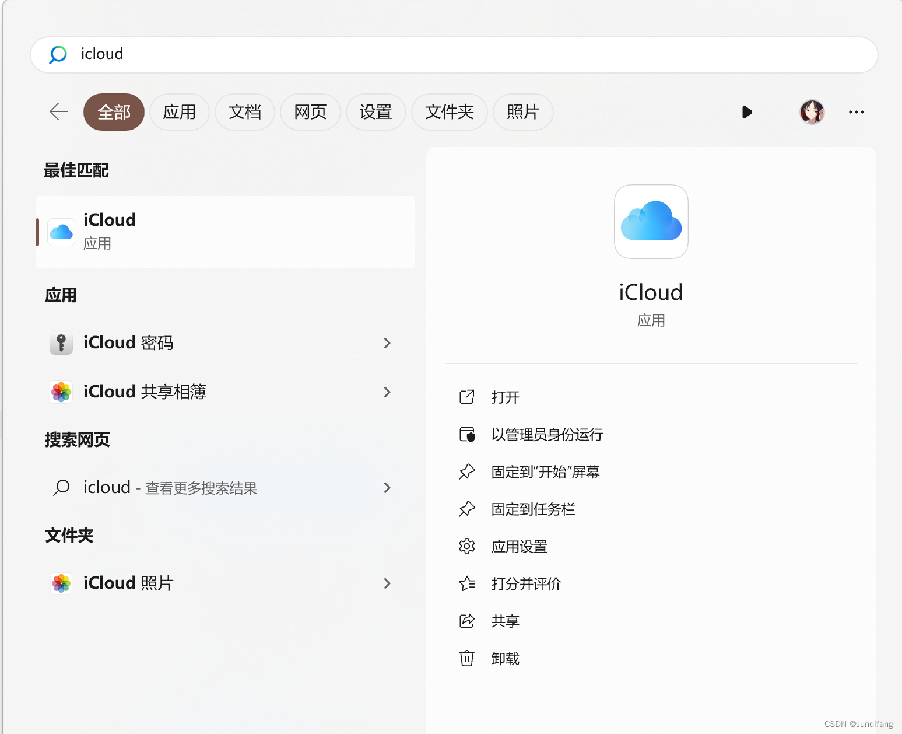Select the iCloud 密码 app result
Image resolution: width=902 pixels, height=734 pixels.
tap(225, 343)
